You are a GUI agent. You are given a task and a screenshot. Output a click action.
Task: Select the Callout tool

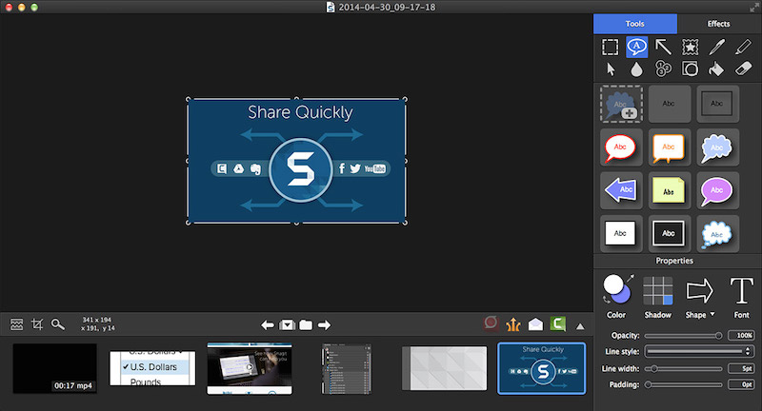(x=636, y=46)
